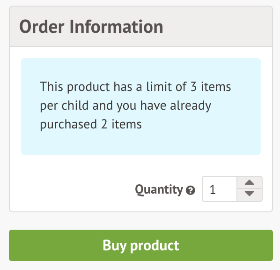
Task: Click the 'purchased 2 items' line
Action: (x=91, y=124)
